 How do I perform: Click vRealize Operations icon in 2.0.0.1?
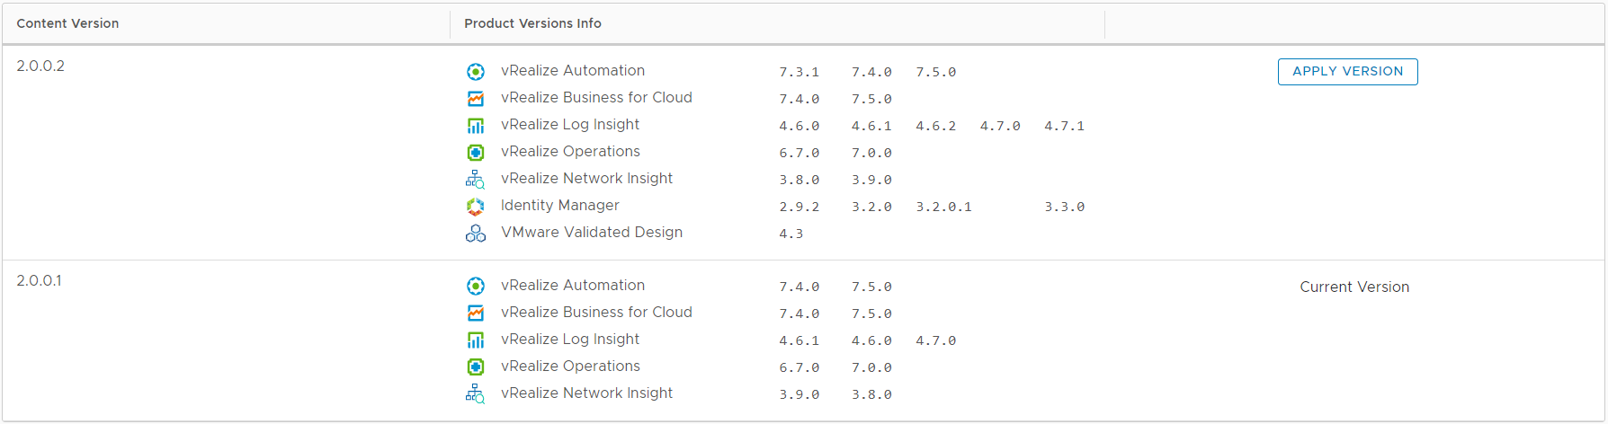click(476, 367)
